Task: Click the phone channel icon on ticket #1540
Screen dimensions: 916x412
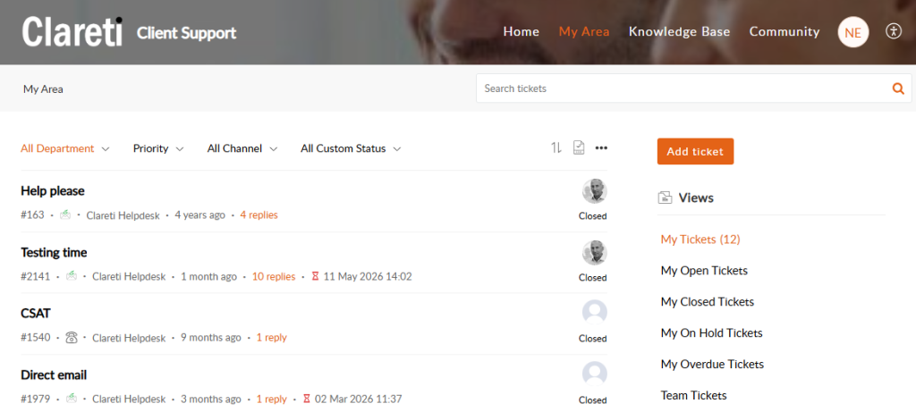Action: pos(72,337)
